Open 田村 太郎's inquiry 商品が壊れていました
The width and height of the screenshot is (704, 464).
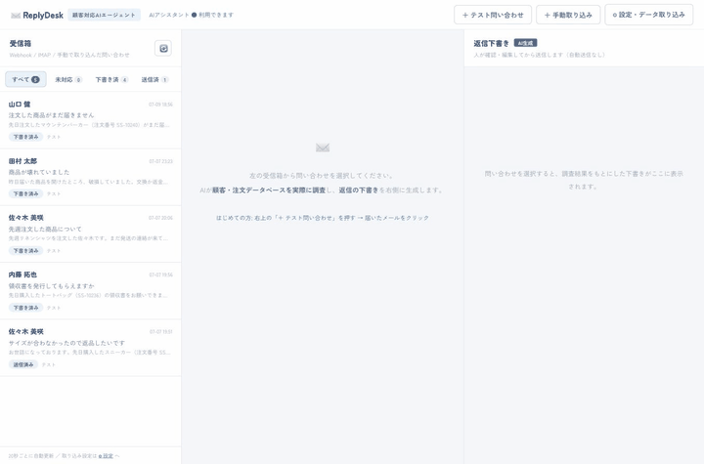(90, 177)
